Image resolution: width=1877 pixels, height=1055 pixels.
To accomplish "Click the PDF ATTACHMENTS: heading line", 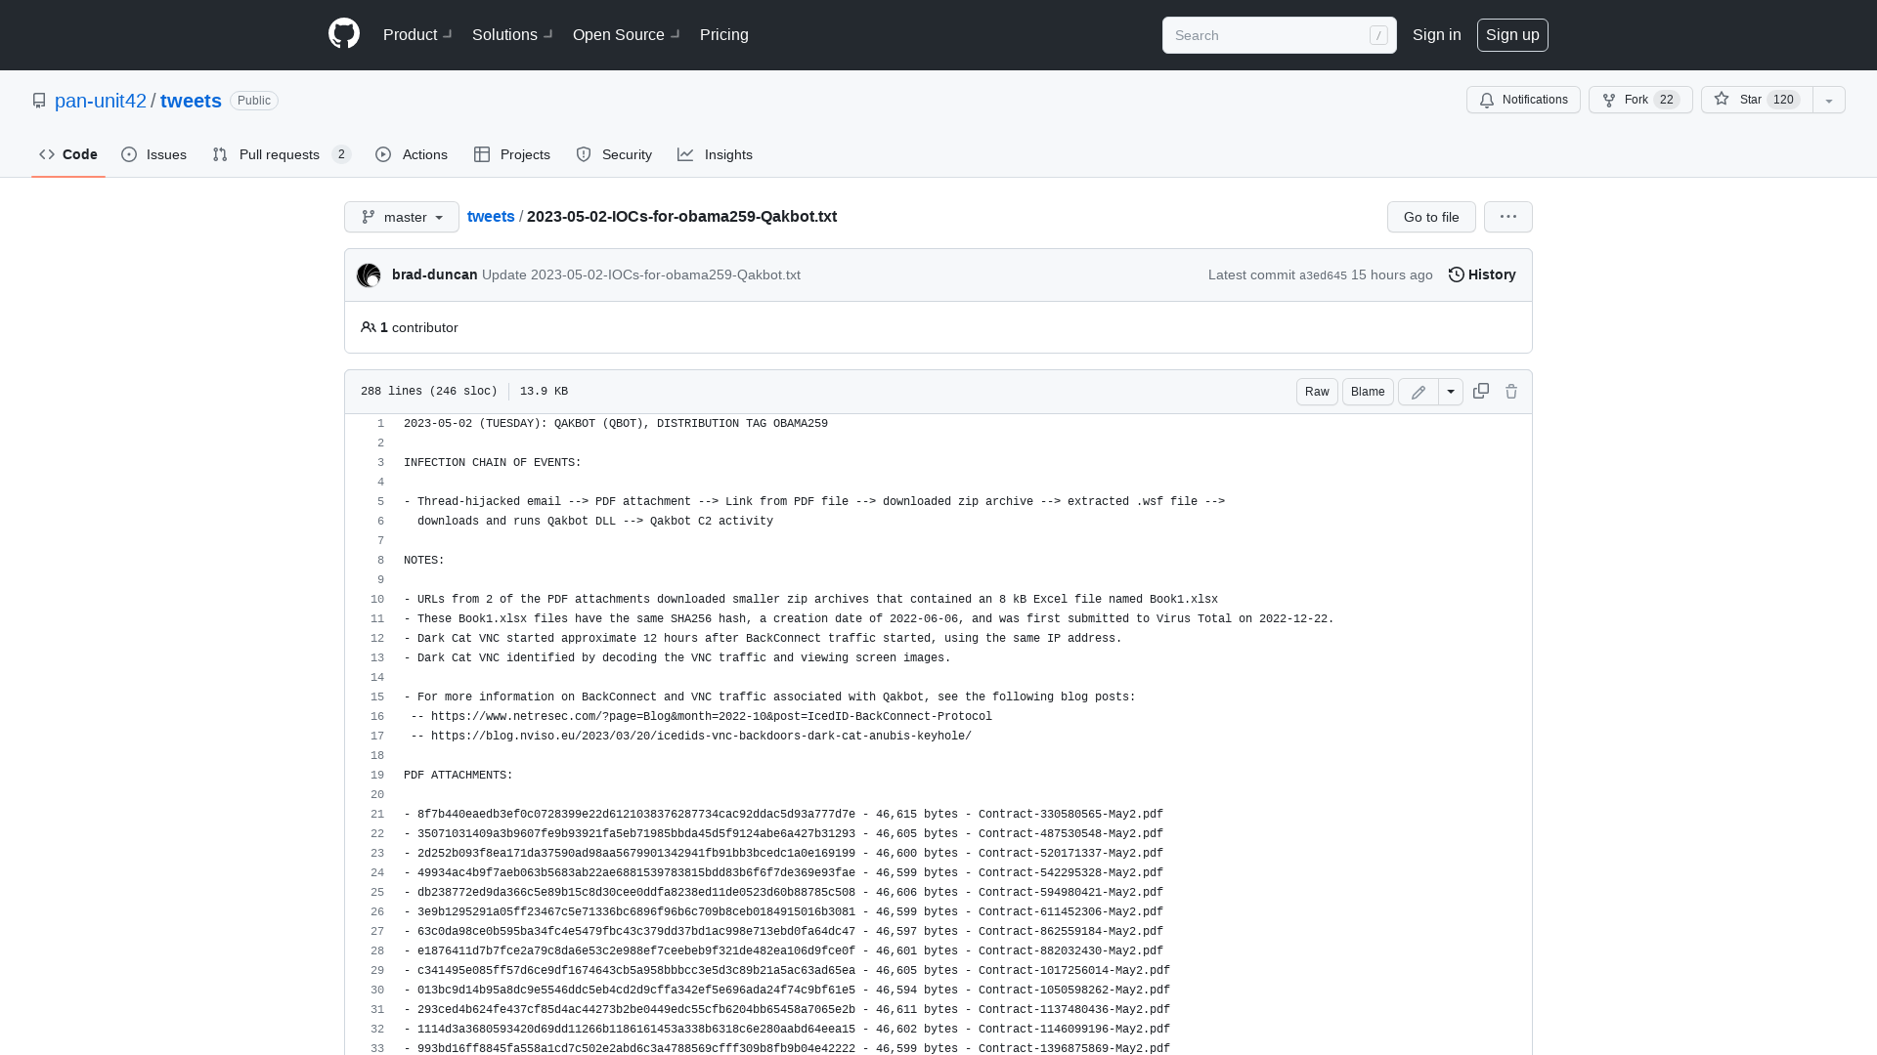I will pos(458,776).
